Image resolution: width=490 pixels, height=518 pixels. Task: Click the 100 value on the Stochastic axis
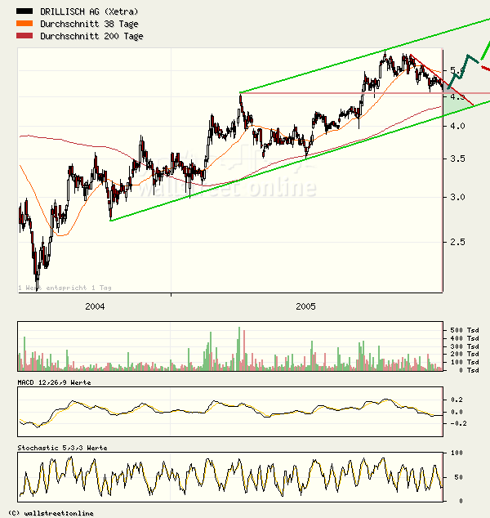(457, 453)
